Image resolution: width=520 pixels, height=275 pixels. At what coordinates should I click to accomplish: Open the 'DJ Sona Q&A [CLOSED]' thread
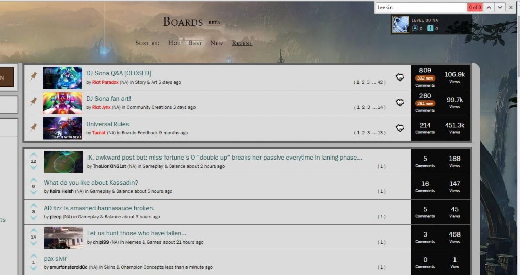(119, 73)
